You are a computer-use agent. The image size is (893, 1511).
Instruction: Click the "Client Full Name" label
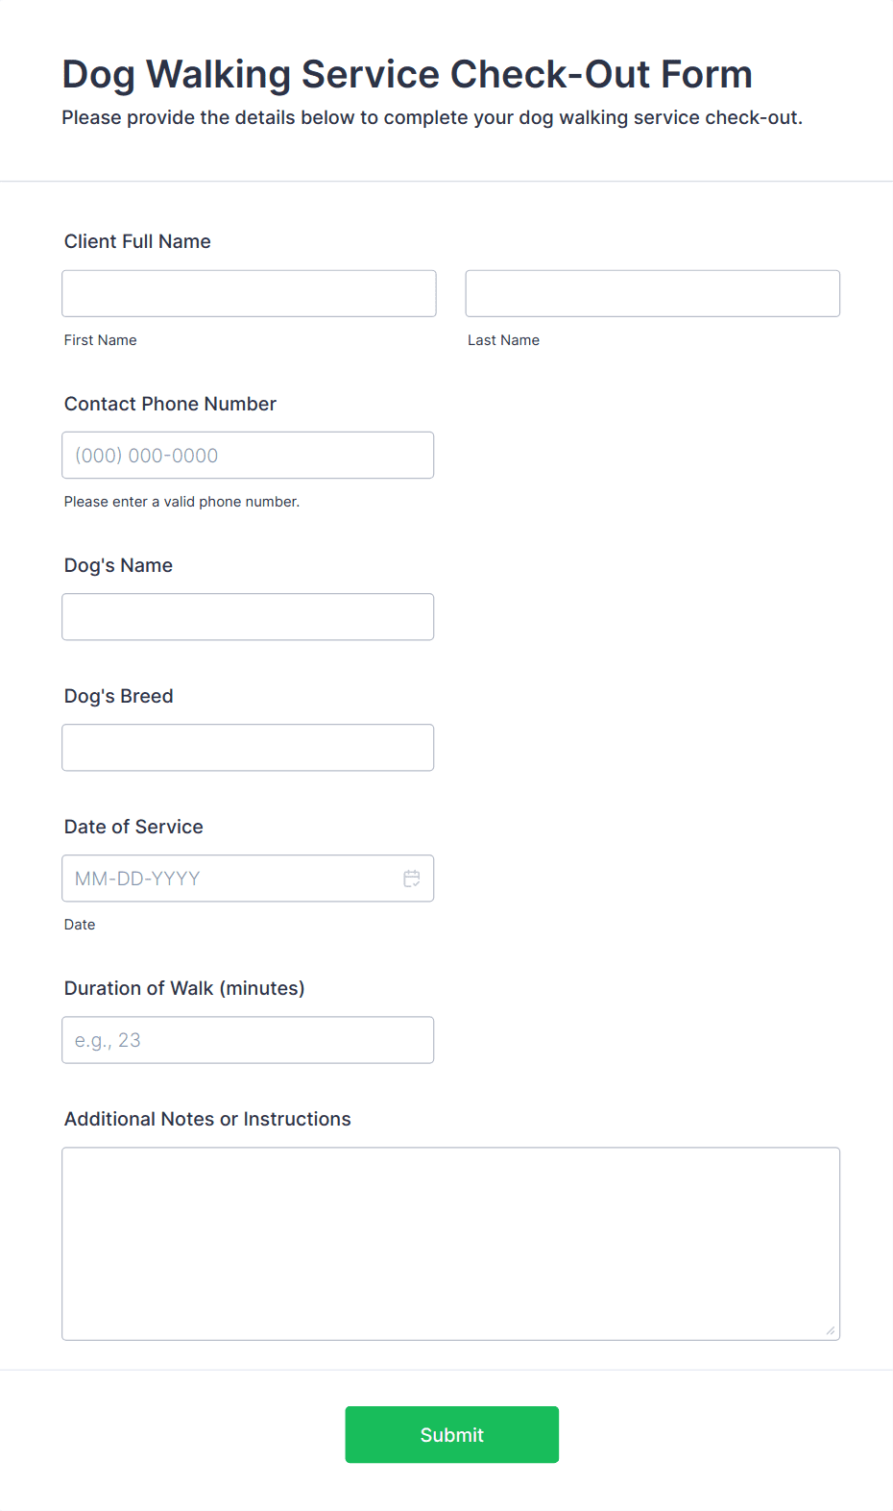point(137,241)
